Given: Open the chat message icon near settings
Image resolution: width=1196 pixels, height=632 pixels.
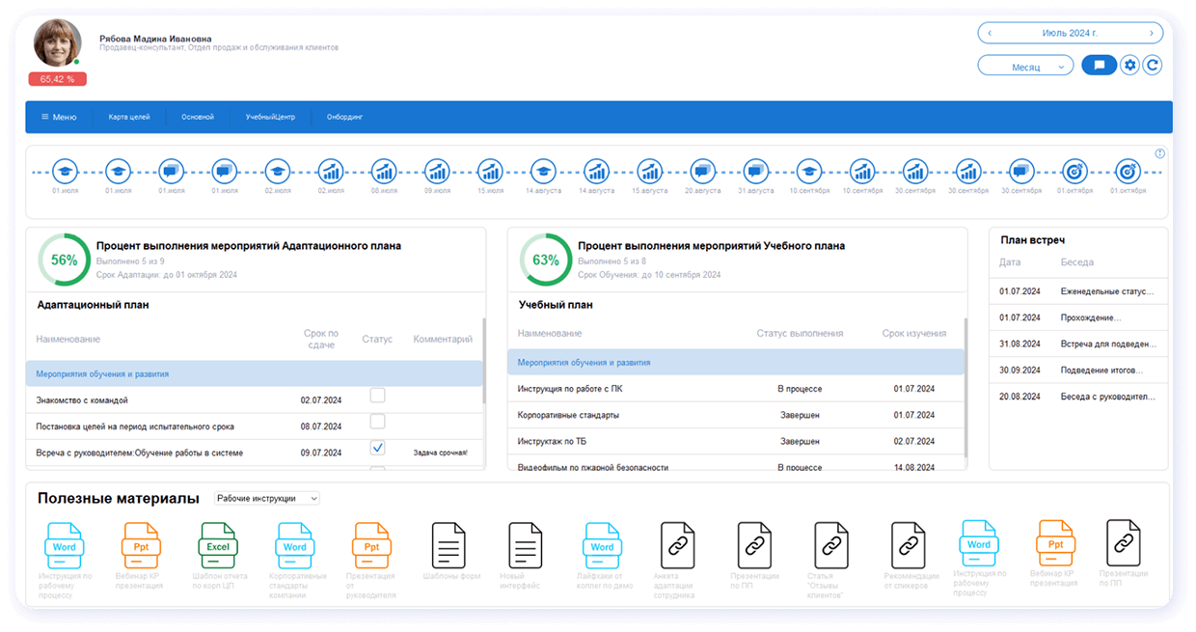Looking at the screenshot, I should pyautogui.click(x=1099, y=65).
